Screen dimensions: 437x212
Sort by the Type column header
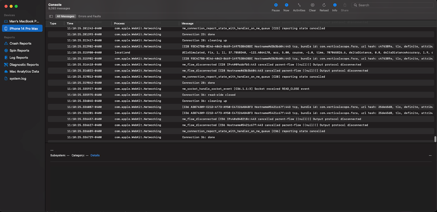(x=53, y=24)
